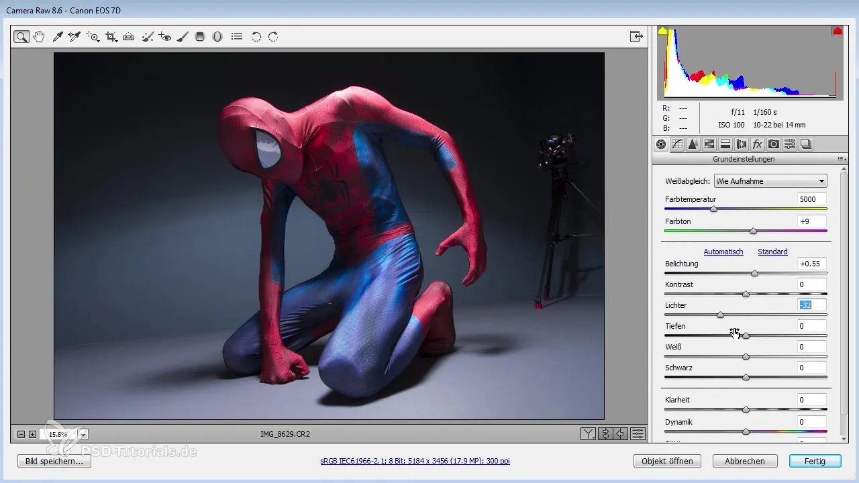Zoom out with the minus button
Viewport: 859px width, 483px height.
point(21,434)
